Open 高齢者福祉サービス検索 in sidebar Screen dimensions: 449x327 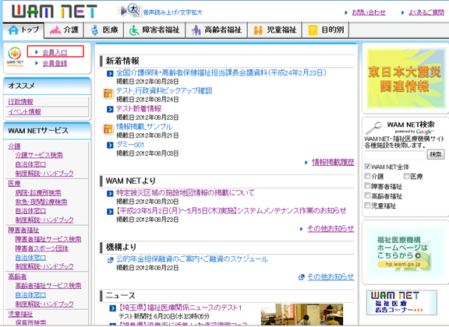coord(48,286)
